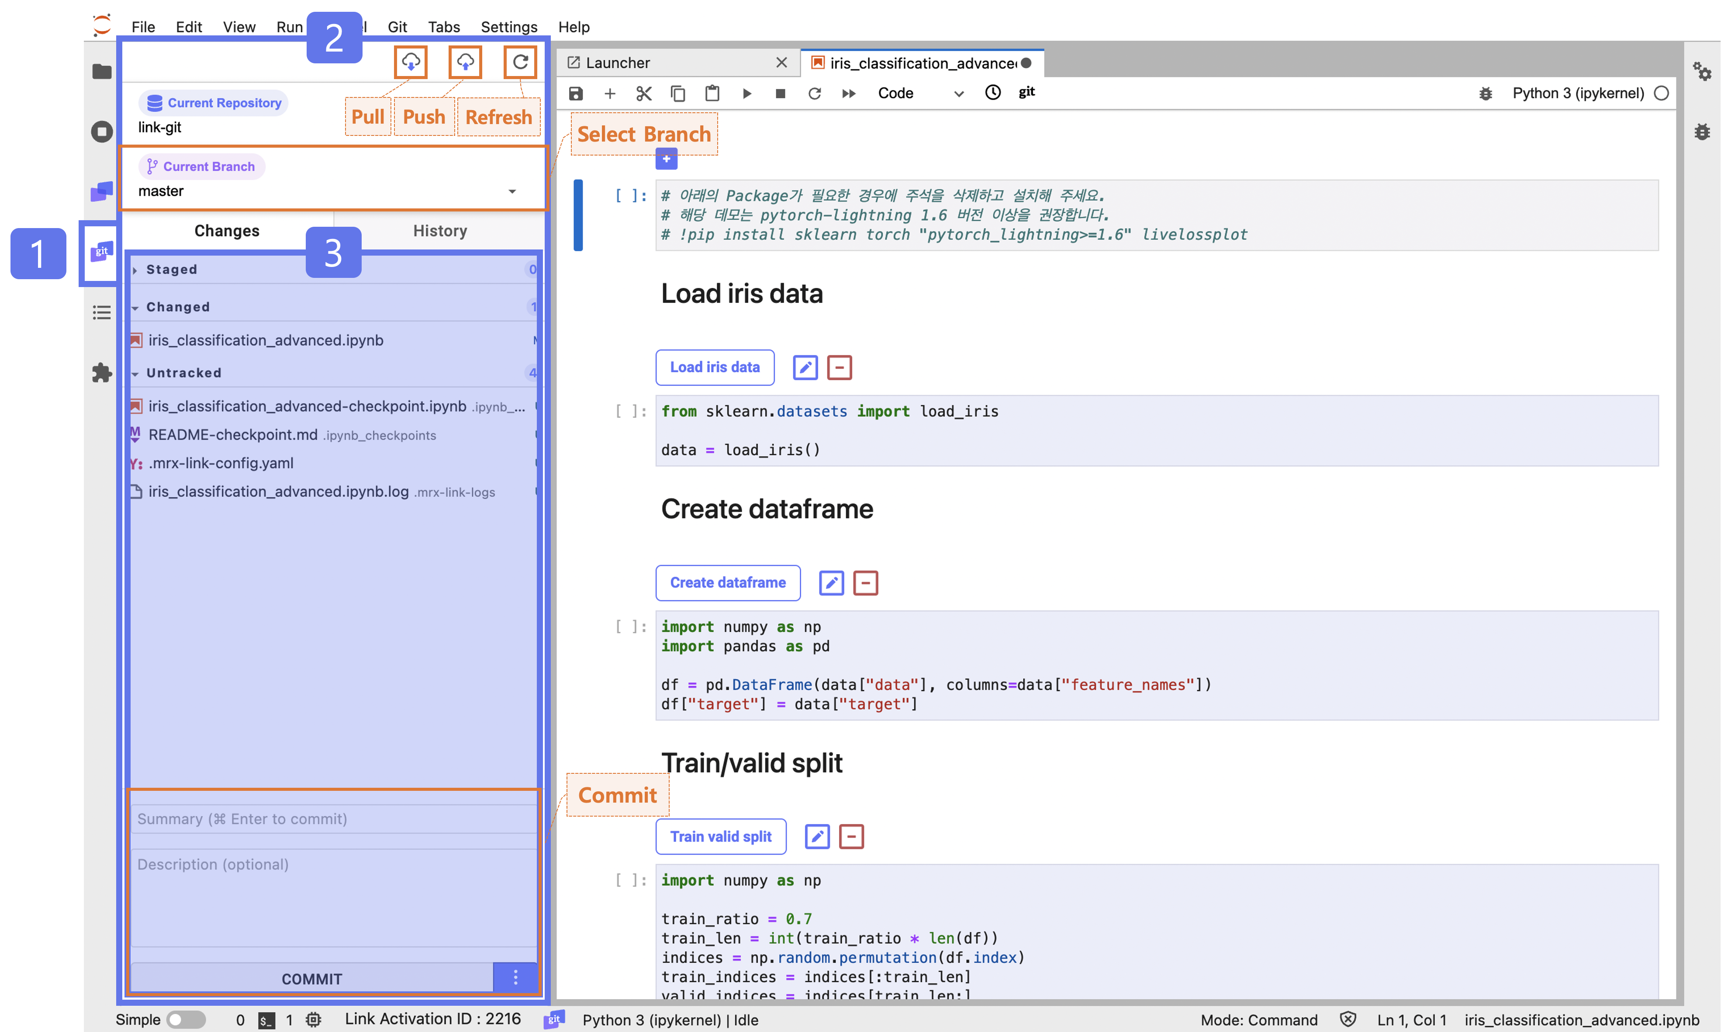This screenshot has height=1032, width=1721.
Task: Click the Train valid split button
Action: (x=720, y=837)
